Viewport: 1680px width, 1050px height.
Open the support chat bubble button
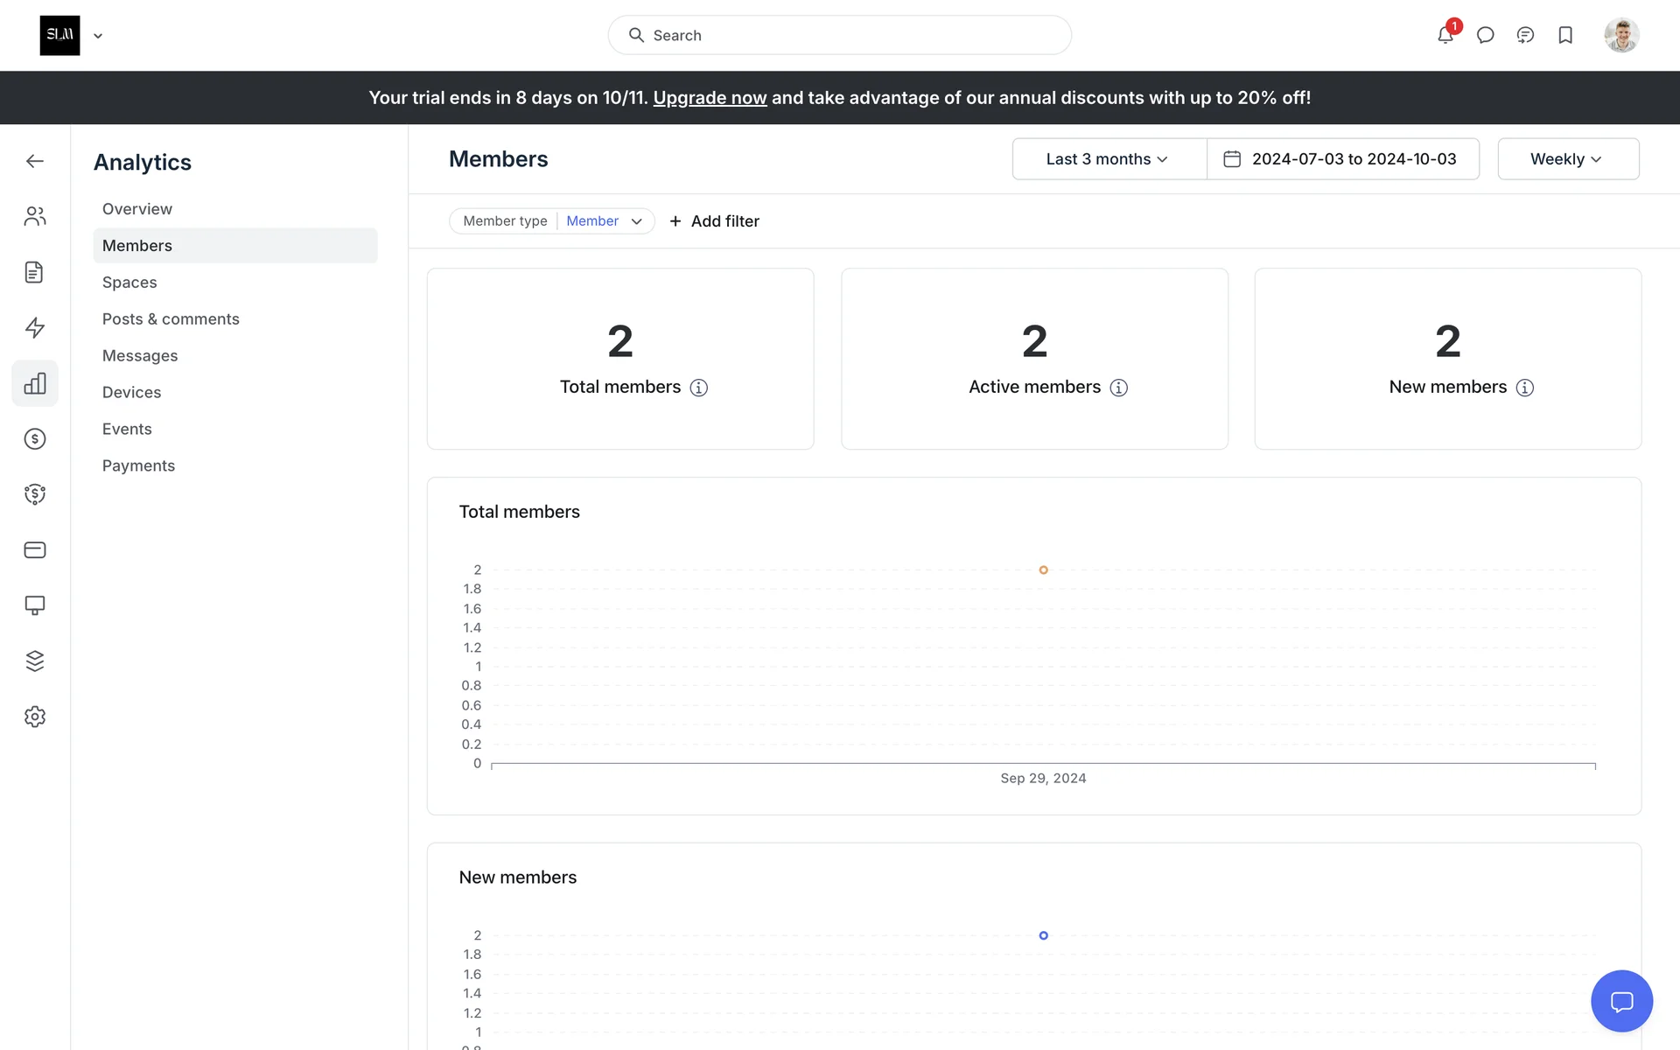1621,1001
